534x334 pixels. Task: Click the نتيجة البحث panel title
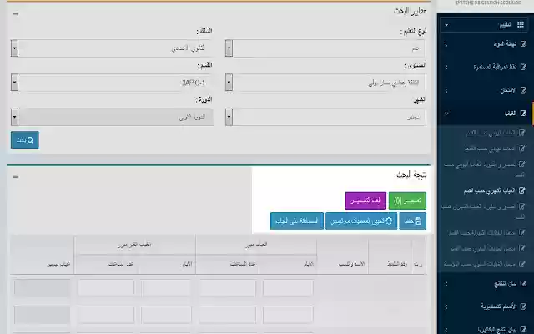pyautogui.click(x=411, y=175)
